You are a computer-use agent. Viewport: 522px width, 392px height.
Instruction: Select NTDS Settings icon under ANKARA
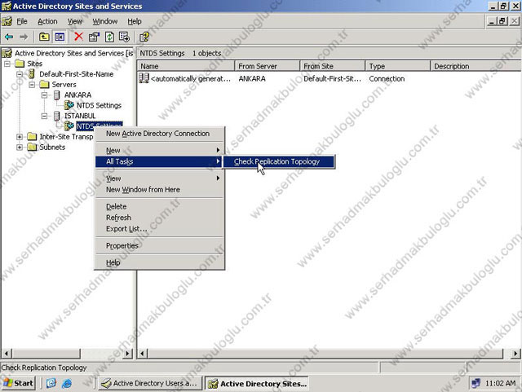pyautogui.click(x=69, y=105)
